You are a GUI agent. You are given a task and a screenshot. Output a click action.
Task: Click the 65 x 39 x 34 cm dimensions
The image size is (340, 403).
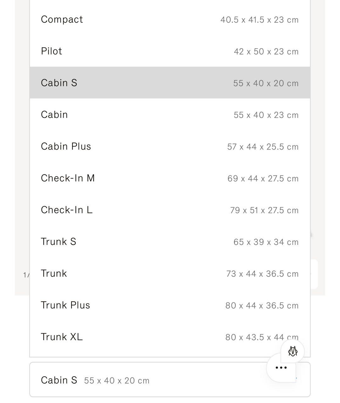[266, 242]
